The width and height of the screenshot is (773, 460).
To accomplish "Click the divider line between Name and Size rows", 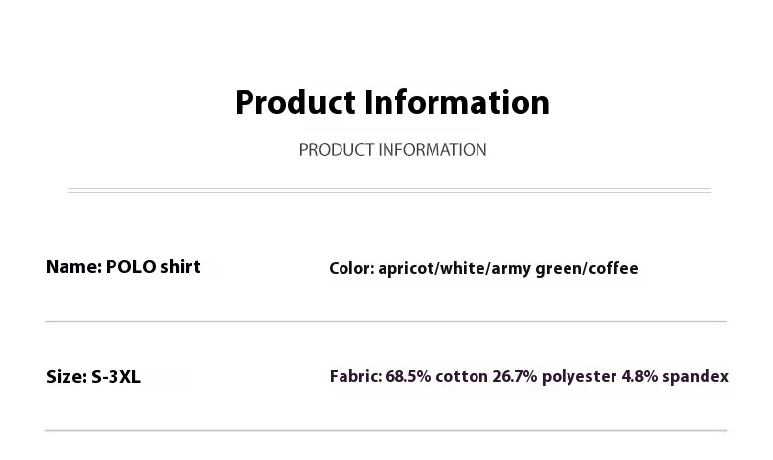I will (x=386, y=321).
